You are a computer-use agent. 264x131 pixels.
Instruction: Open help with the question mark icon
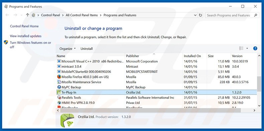255,48
